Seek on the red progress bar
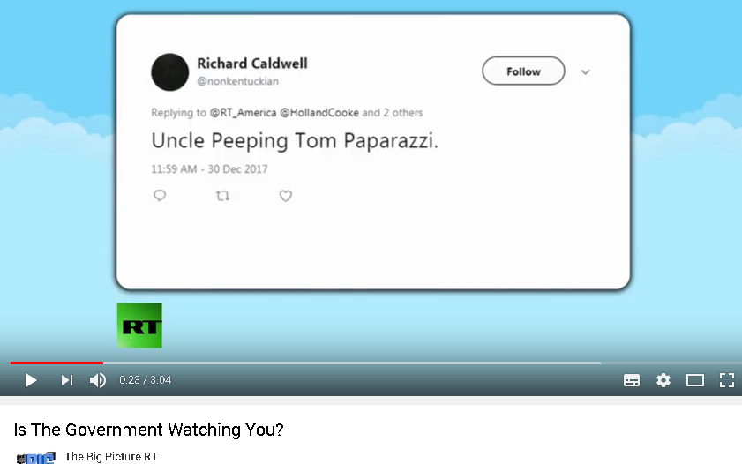This screenshot has width=742, height=464. tap(56, 363)
